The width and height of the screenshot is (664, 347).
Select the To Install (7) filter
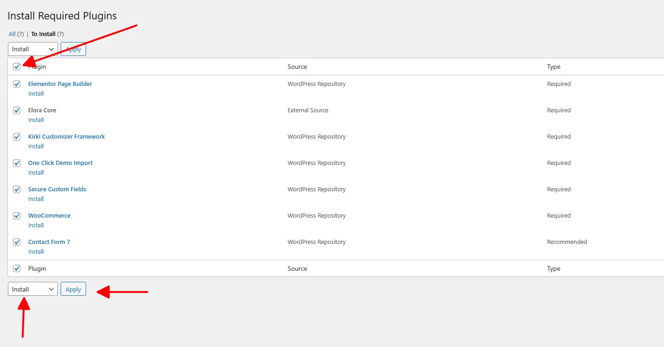click(43, 34)
